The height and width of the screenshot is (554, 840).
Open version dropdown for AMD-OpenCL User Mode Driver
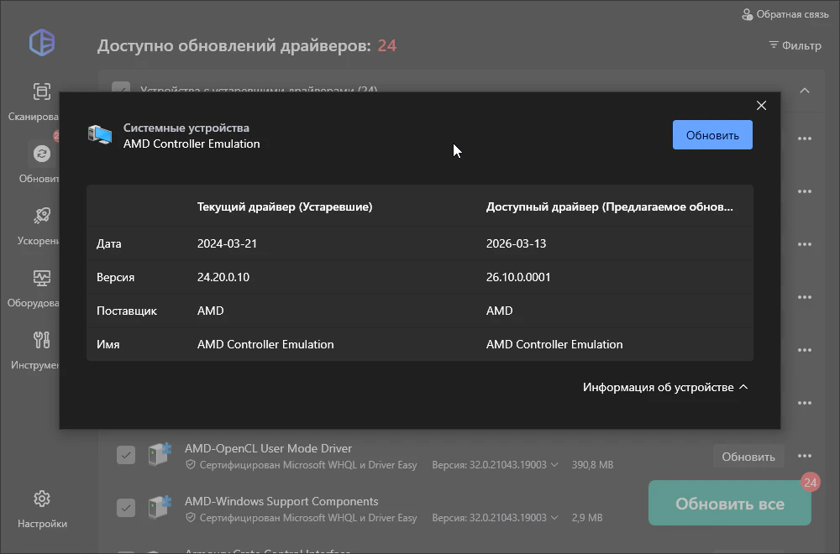click(554, 465)
